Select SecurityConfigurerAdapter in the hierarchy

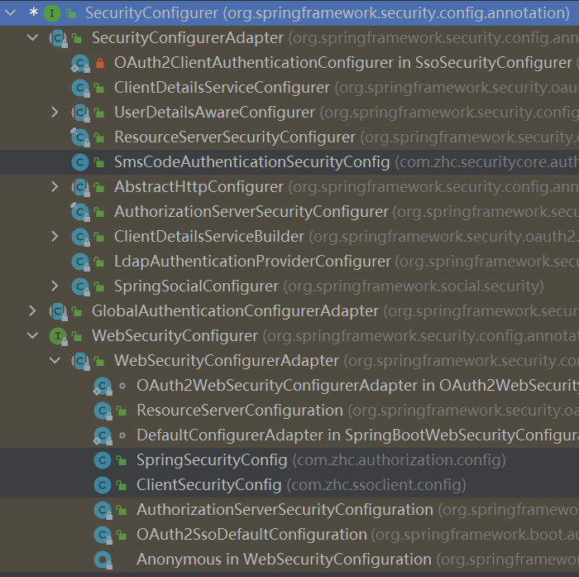(289, 38)
